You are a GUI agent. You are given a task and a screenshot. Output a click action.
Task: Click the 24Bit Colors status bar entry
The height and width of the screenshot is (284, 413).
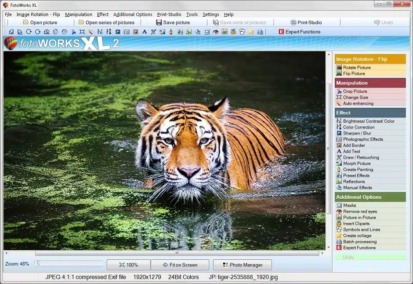[x=184, y=277]
